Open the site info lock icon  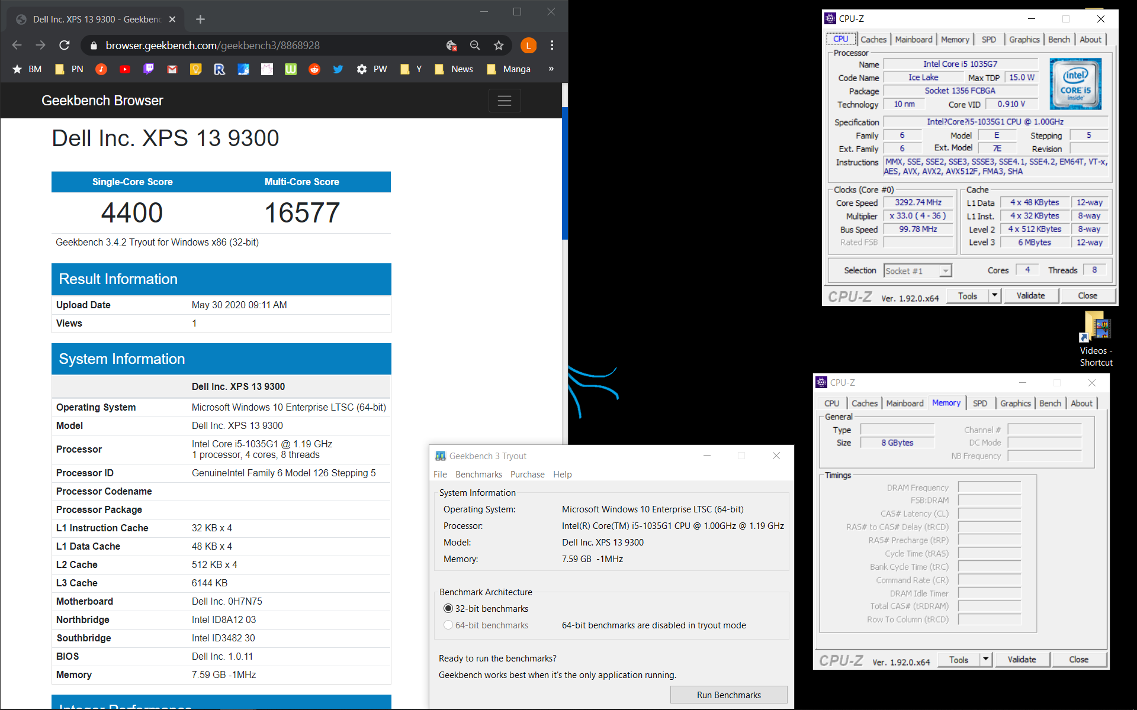(x=93, y=45)
